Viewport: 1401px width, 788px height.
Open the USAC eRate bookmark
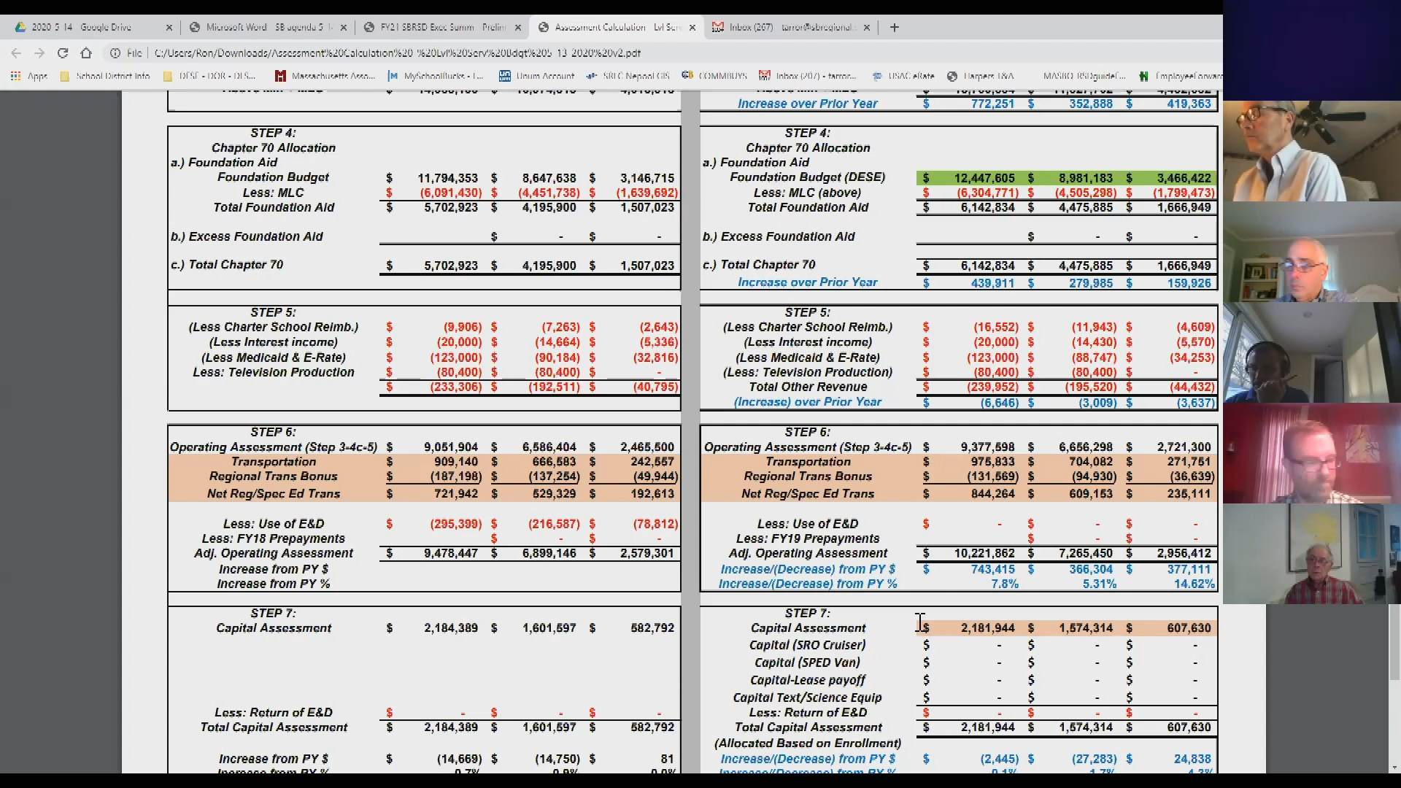tap(903, 76)
